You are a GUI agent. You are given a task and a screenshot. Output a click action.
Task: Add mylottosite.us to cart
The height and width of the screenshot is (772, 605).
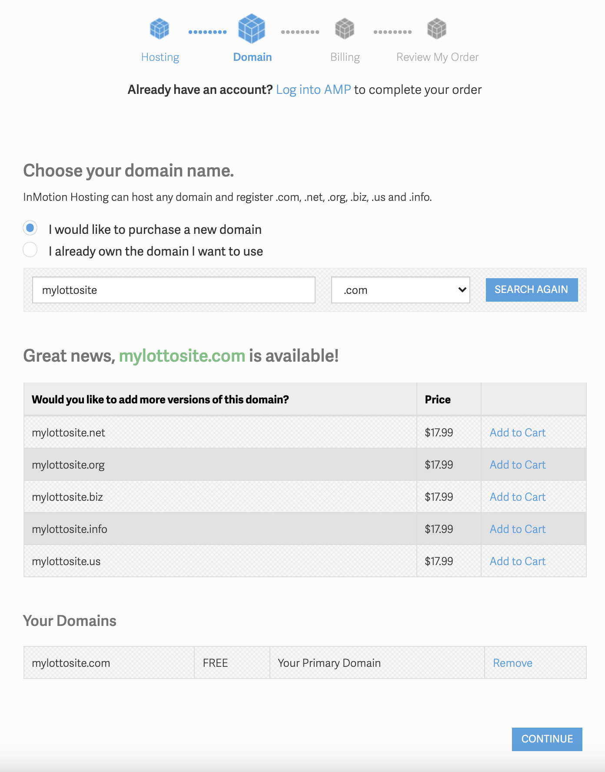(x=517, y=561)
